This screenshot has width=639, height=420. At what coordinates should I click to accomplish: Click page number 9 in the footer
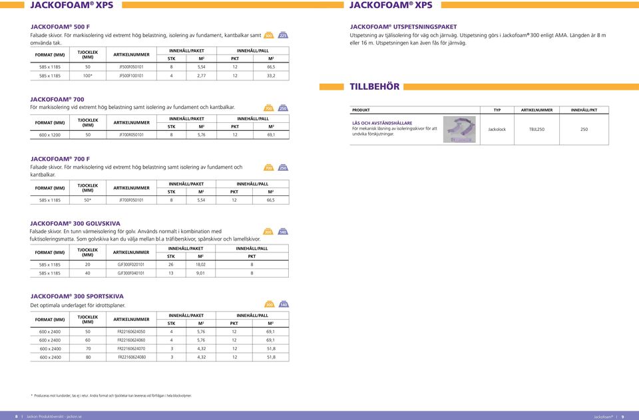point(623,417)
